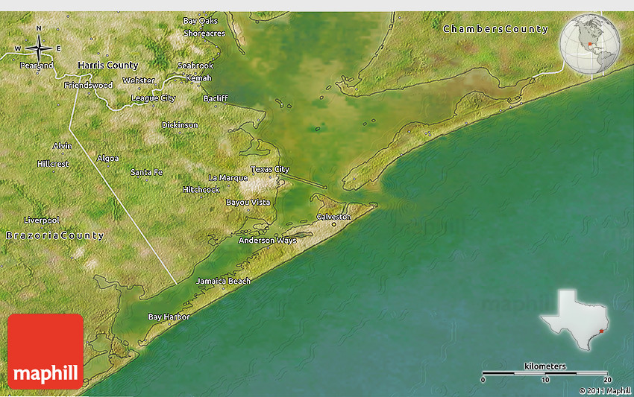The width and height of the screenshot is (634, 397).
Task: Click the Dickinson town label
Action: click(x=180, y=125)
